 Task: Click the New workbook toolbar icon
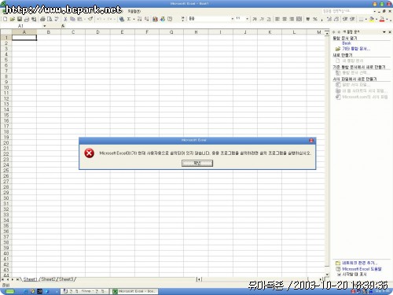click(6, 19)
